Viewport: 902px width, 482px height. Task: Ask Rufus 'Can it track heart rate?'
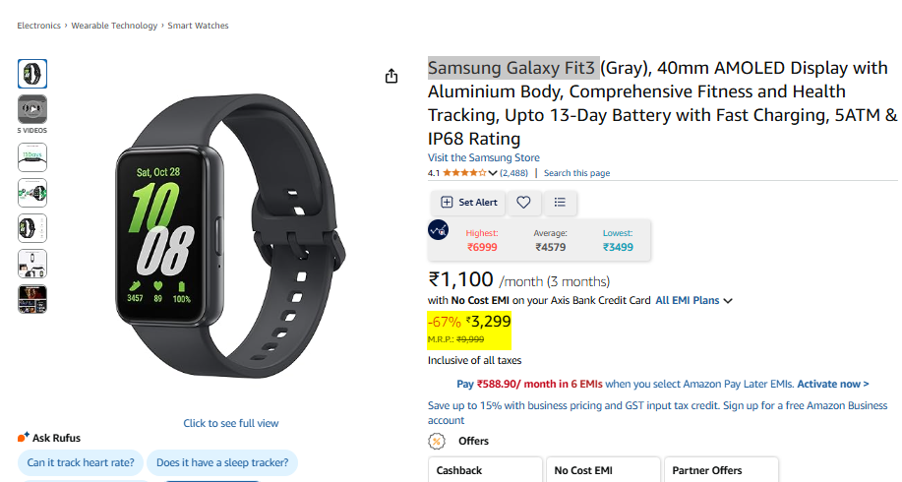tap(81, 462)
